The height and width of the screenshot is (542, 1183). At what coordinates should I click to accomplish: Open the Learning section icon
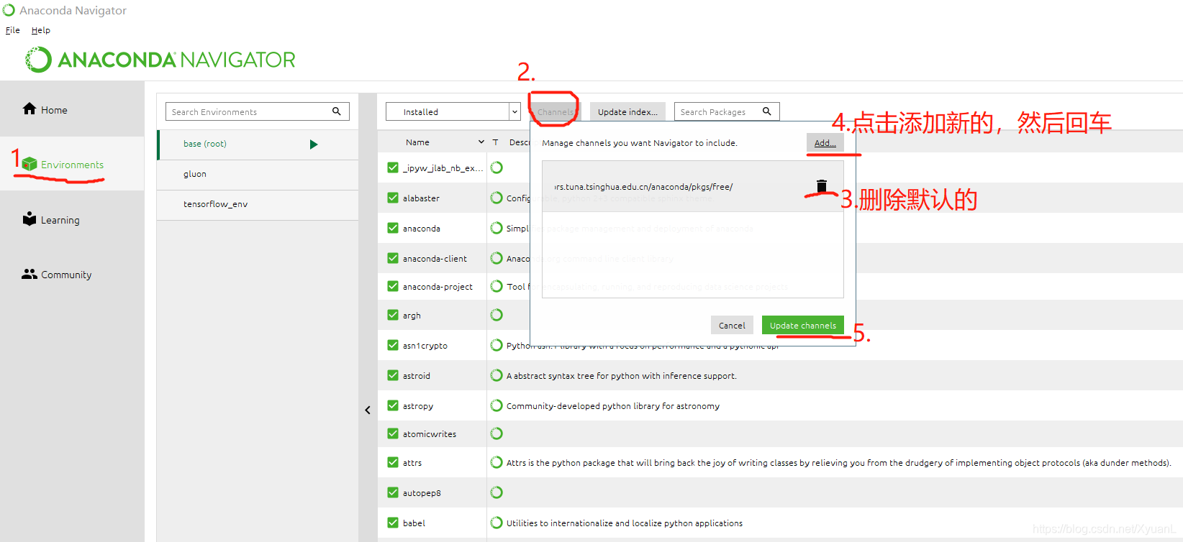(30, 219)
